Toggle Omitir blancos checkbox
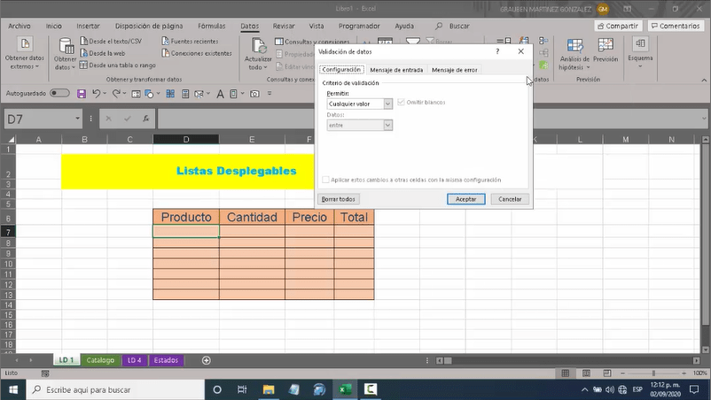Viewport: 711px width, 400px height. point(401,103)
